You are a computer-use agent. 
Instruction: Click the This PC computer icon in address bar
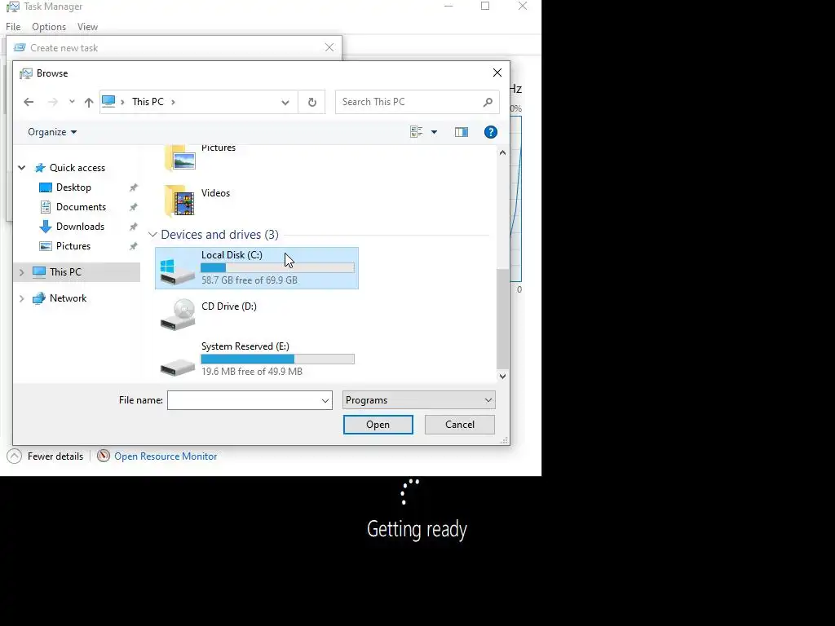click(108, 102)
